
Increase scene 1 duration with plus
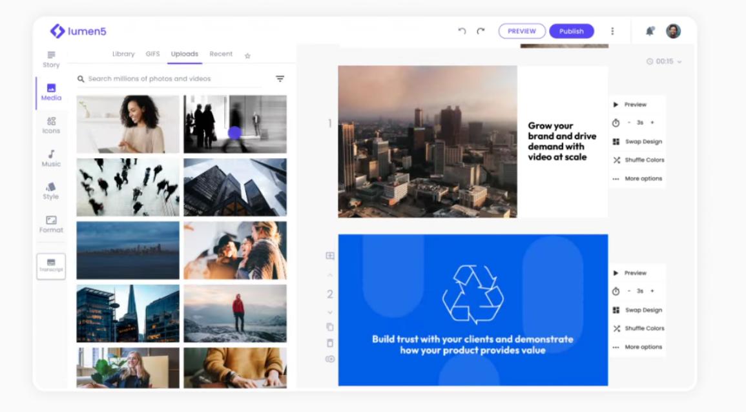(x=652, y=123)
